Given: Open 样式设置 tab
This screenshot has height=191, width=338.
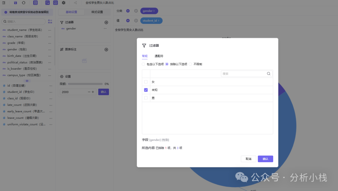Looking at the screenshot, I should pyautogui.click(x=97, y=12).
